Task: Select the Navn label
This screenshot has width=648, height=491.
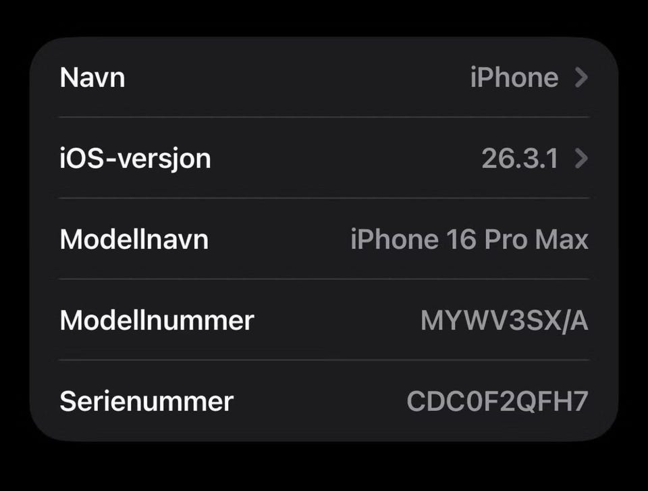Action: tap(92, 78)
